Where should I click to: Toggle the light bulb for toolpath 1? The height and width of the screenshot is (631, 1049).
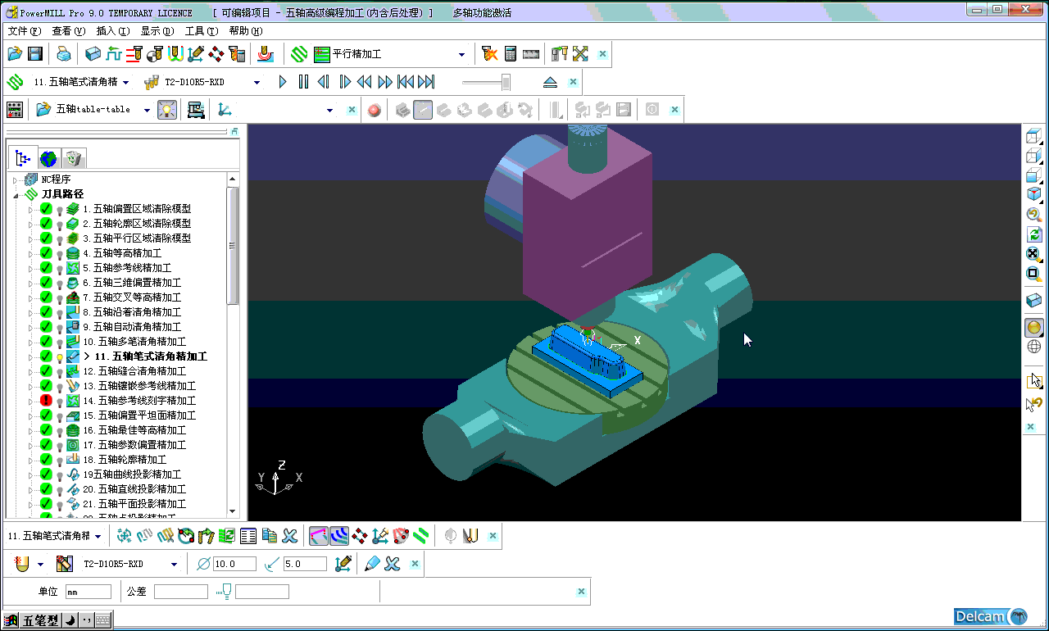pyautogui.click(x=60, y=210)
